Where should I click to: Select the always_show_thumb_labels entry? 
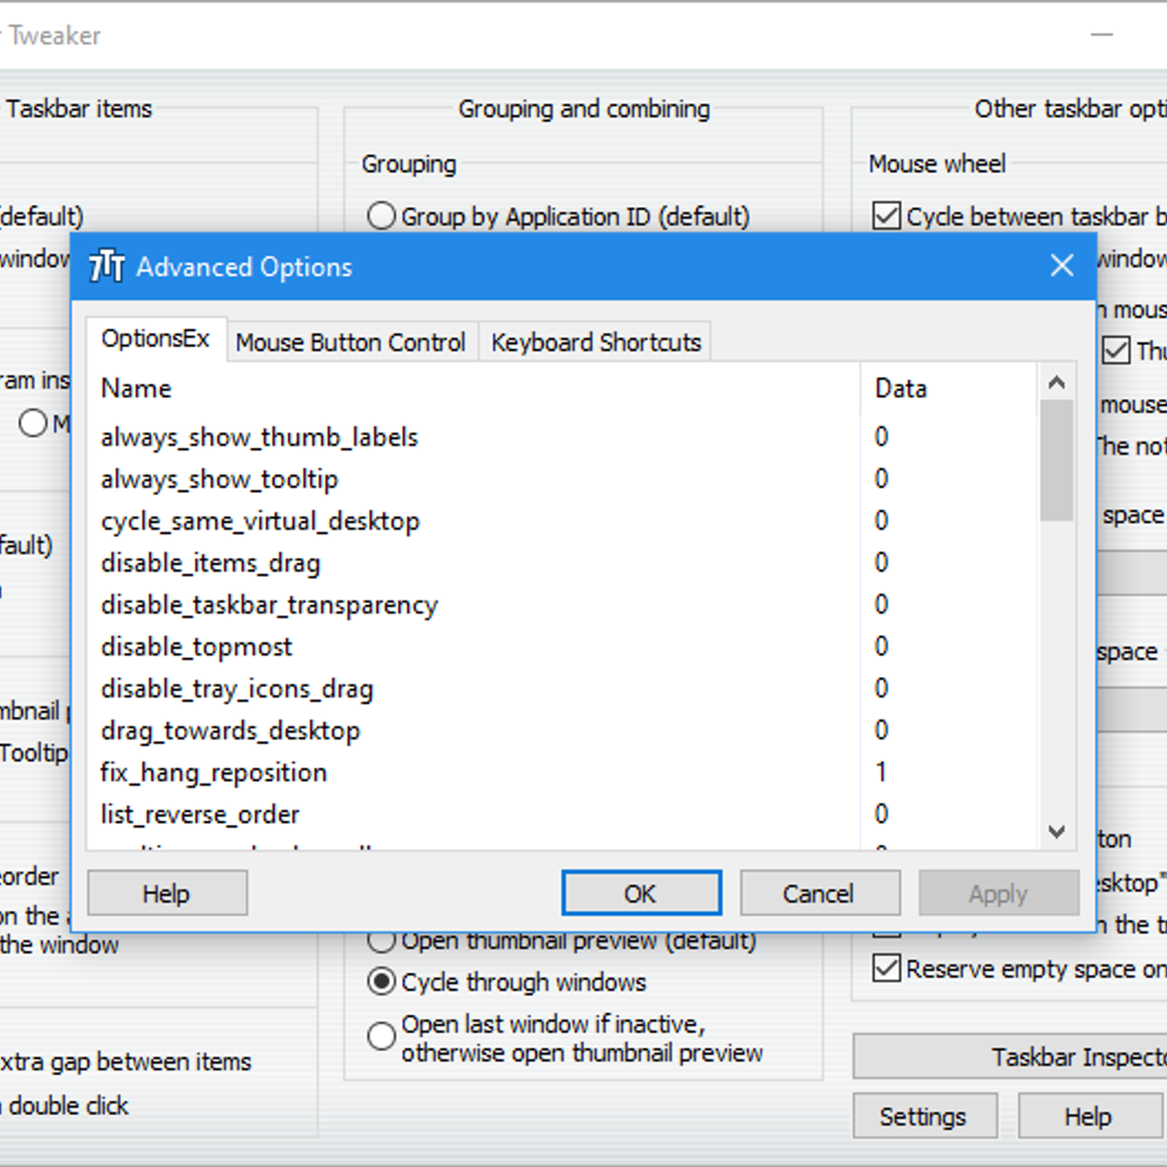pos(259,437)
